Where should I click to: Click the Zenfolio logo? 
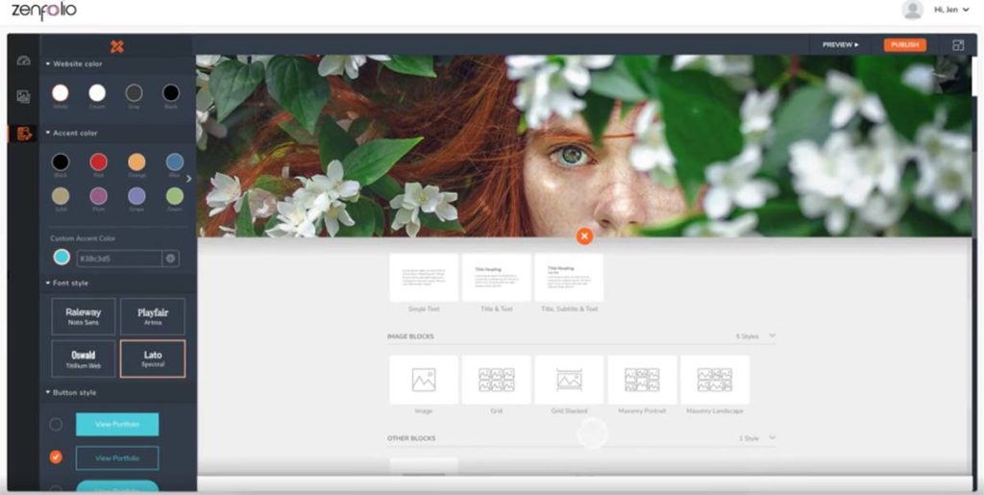(x=44, y=10)
